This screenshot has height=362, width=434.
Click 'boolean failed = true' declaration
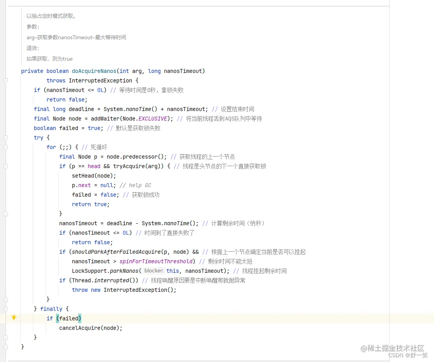(68, 128)
